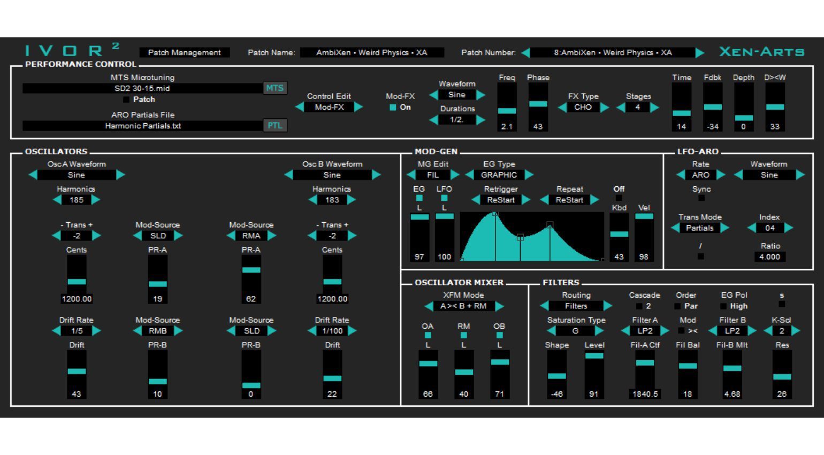The height and width of the screenshot is (455, 824).
Task: Increase Osc A Harmonics with right arrow
Action: (96, 200)
